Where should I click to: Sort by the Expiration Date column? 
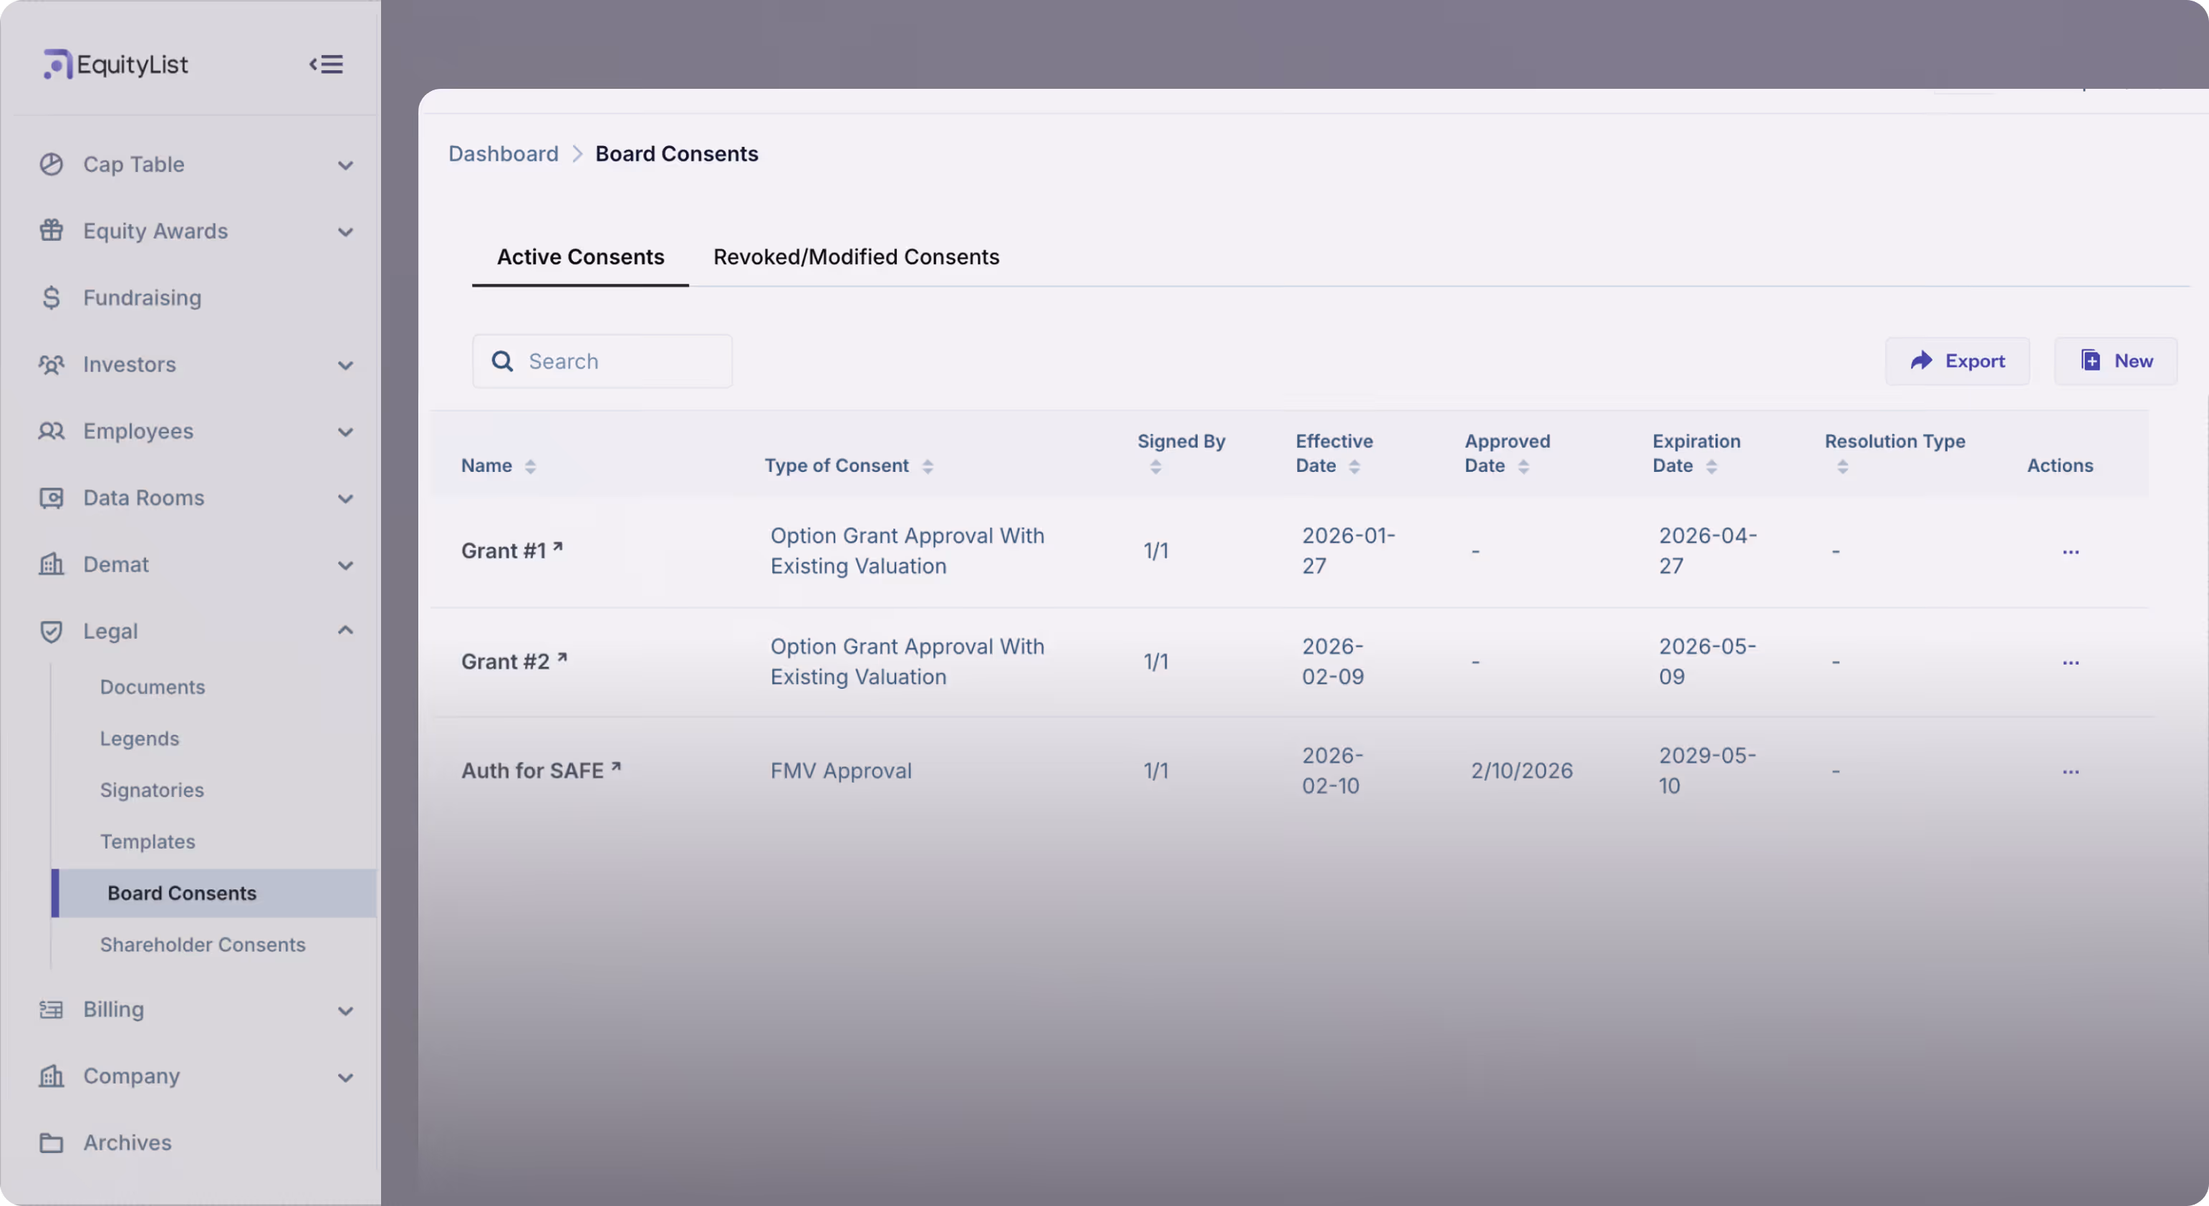[x=1710, y=466]
